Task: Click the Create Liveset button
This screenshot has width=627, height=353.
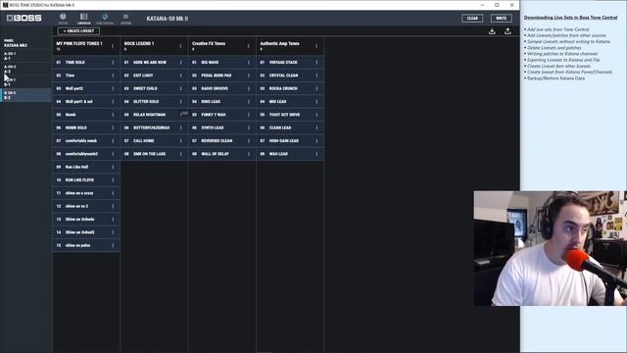Action: (x=78, y=30)
